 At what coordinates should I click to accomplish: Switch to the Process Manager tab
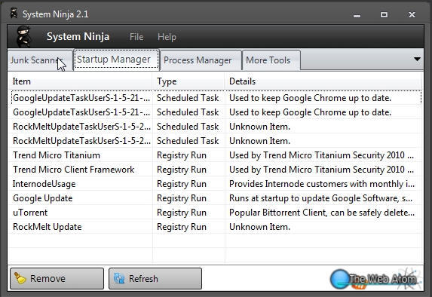(201, 60)
